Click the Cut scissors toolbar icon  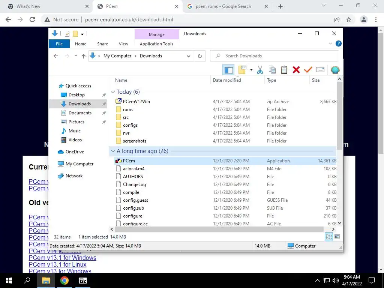click(260, 70)
